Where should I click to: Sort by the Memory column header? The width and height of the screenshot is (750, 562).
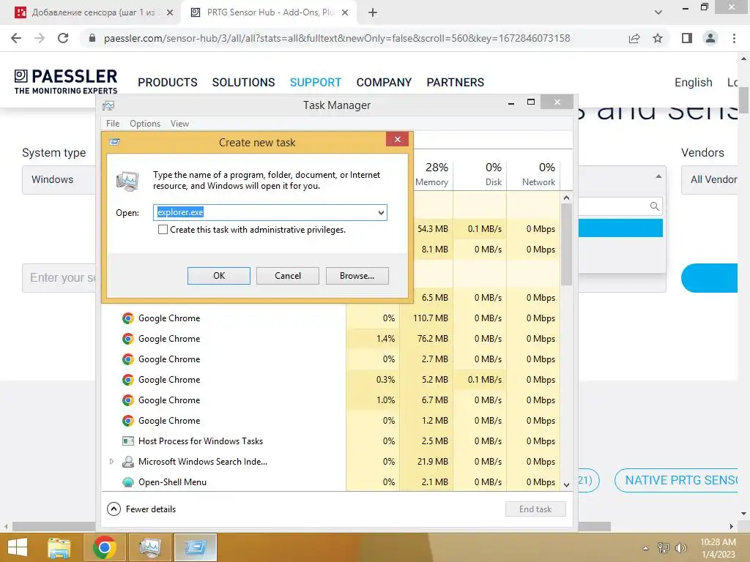(431, 174)
